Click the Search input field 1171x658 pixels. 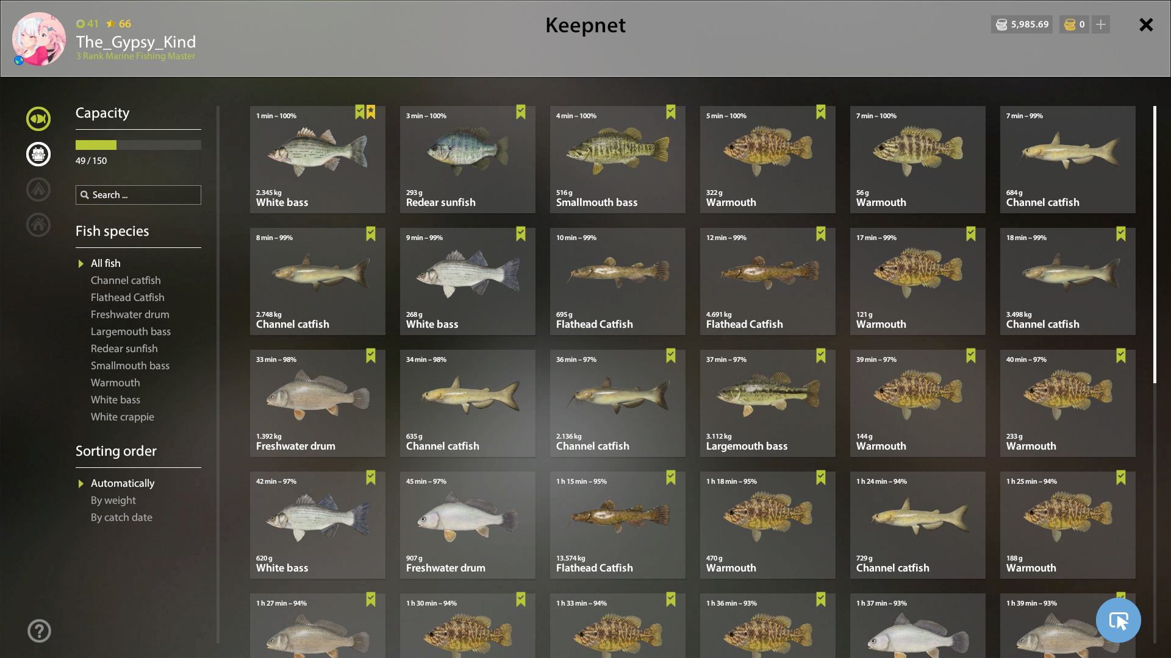coord(138,195)
